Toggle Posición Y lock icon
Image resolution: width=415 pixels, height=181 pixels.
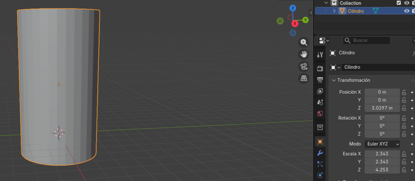coord(404,100)
